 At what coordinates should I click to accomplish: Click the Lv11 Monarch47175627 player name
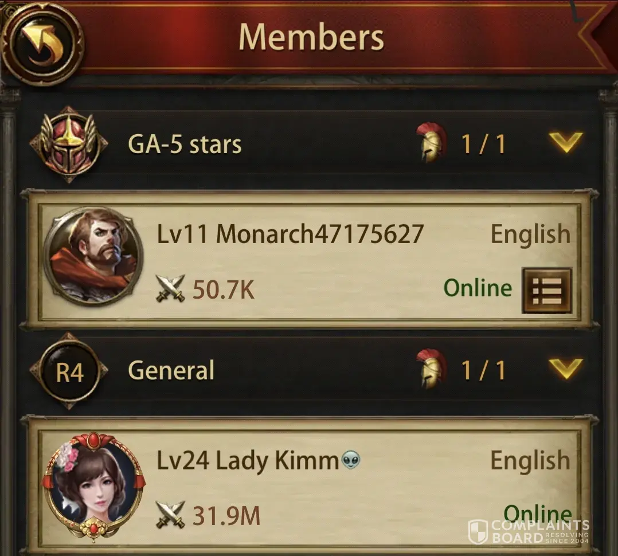[290, 234]
